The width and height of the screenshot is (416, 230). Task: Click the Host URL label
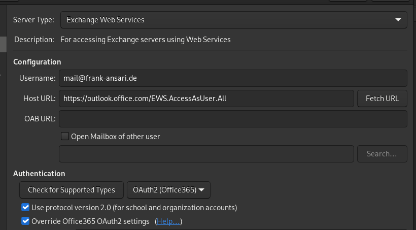(39, 98)
